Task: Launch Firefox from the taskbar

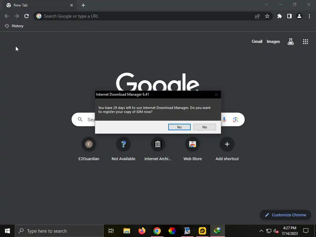Action: point(142,231)
